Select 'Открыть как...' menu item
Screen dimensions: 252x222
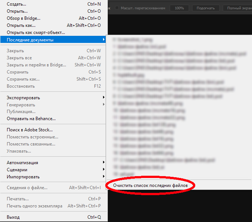tap(53, 25)
